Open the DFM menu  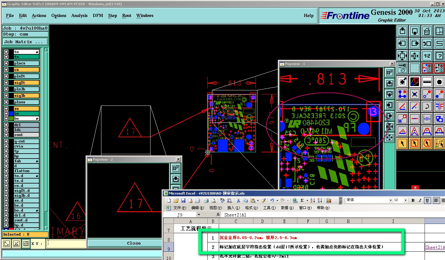[98, 15]
